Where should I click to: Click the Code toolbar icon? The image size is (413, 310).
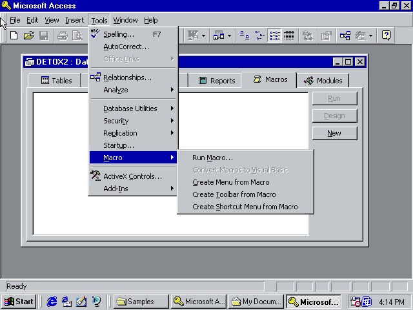point(307,36)
